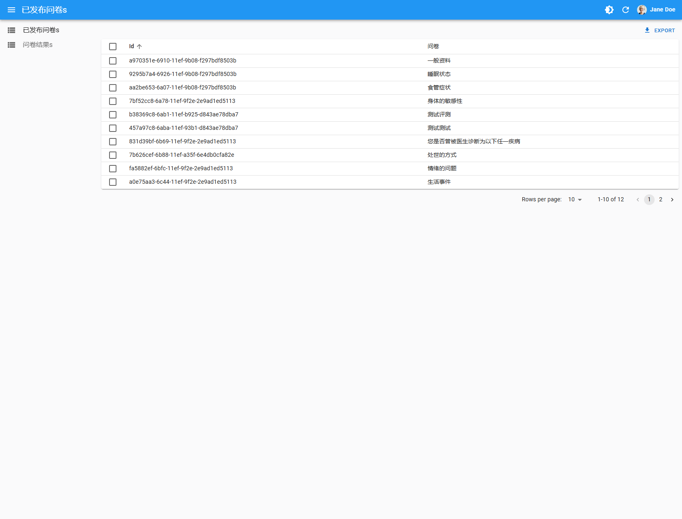Click the page 1 pagination button
The width and height of the screenshot is (682, 519).
pyautogui.click(x=649, y=200)
